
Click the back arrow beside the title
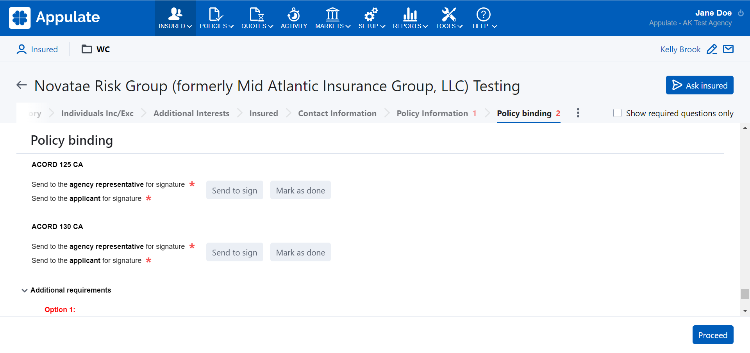[x=21, y=85]
